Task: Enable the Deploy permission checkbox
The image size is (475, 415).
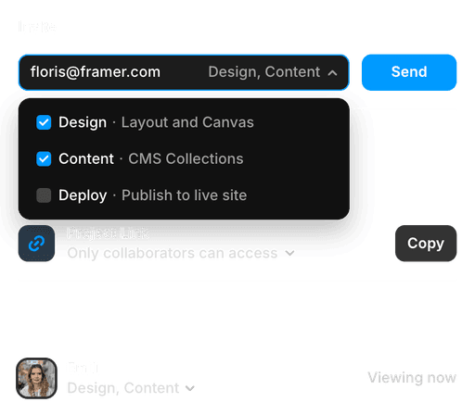Action: [44, 195]
